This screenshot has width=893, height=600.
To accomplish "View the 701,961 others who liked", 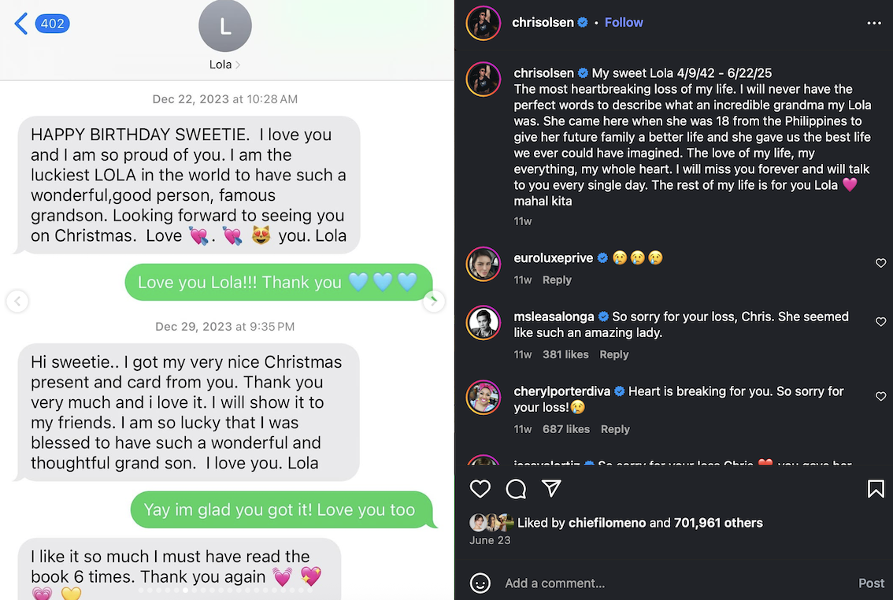I will [718, 523].
